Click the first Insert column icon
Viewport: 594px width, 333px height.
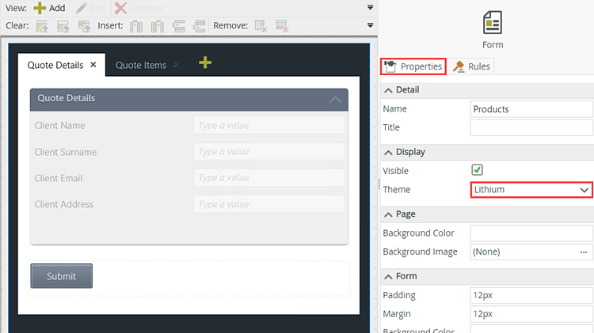(x=136, y=26)
